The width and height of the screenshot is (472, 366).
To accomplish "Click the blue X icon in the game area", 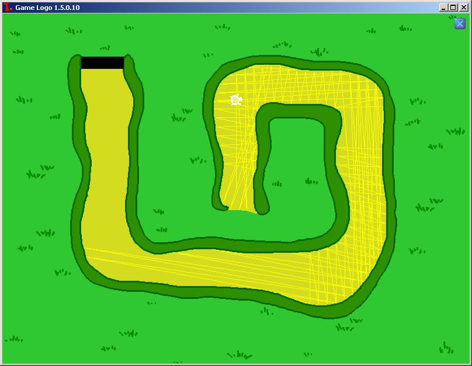I will [x=460, y=23].
